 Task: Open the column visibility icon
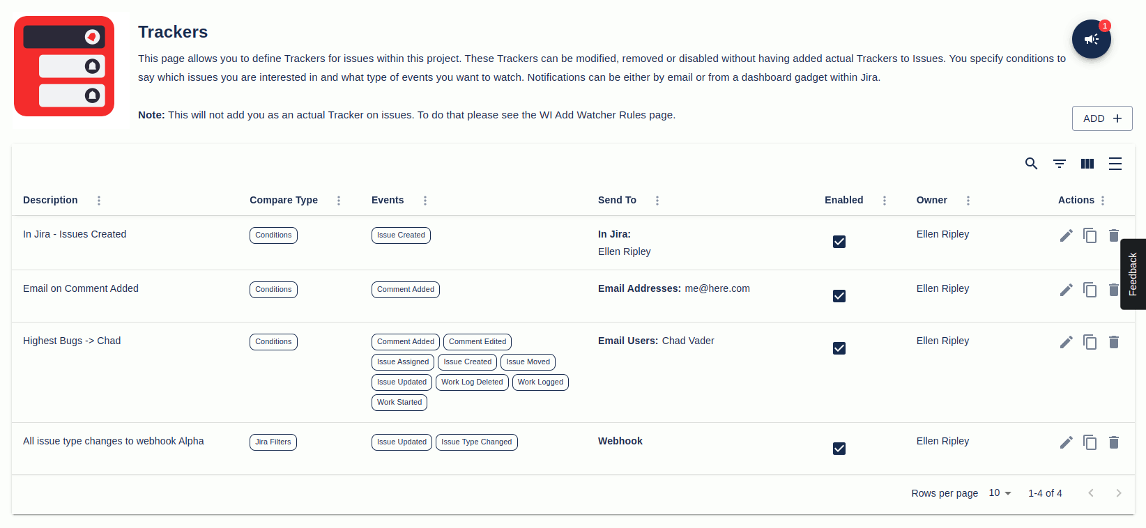[1087, 164]
